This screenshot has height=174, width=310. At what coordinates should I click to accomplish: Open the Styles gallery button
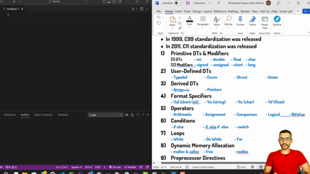coord(217,22)
